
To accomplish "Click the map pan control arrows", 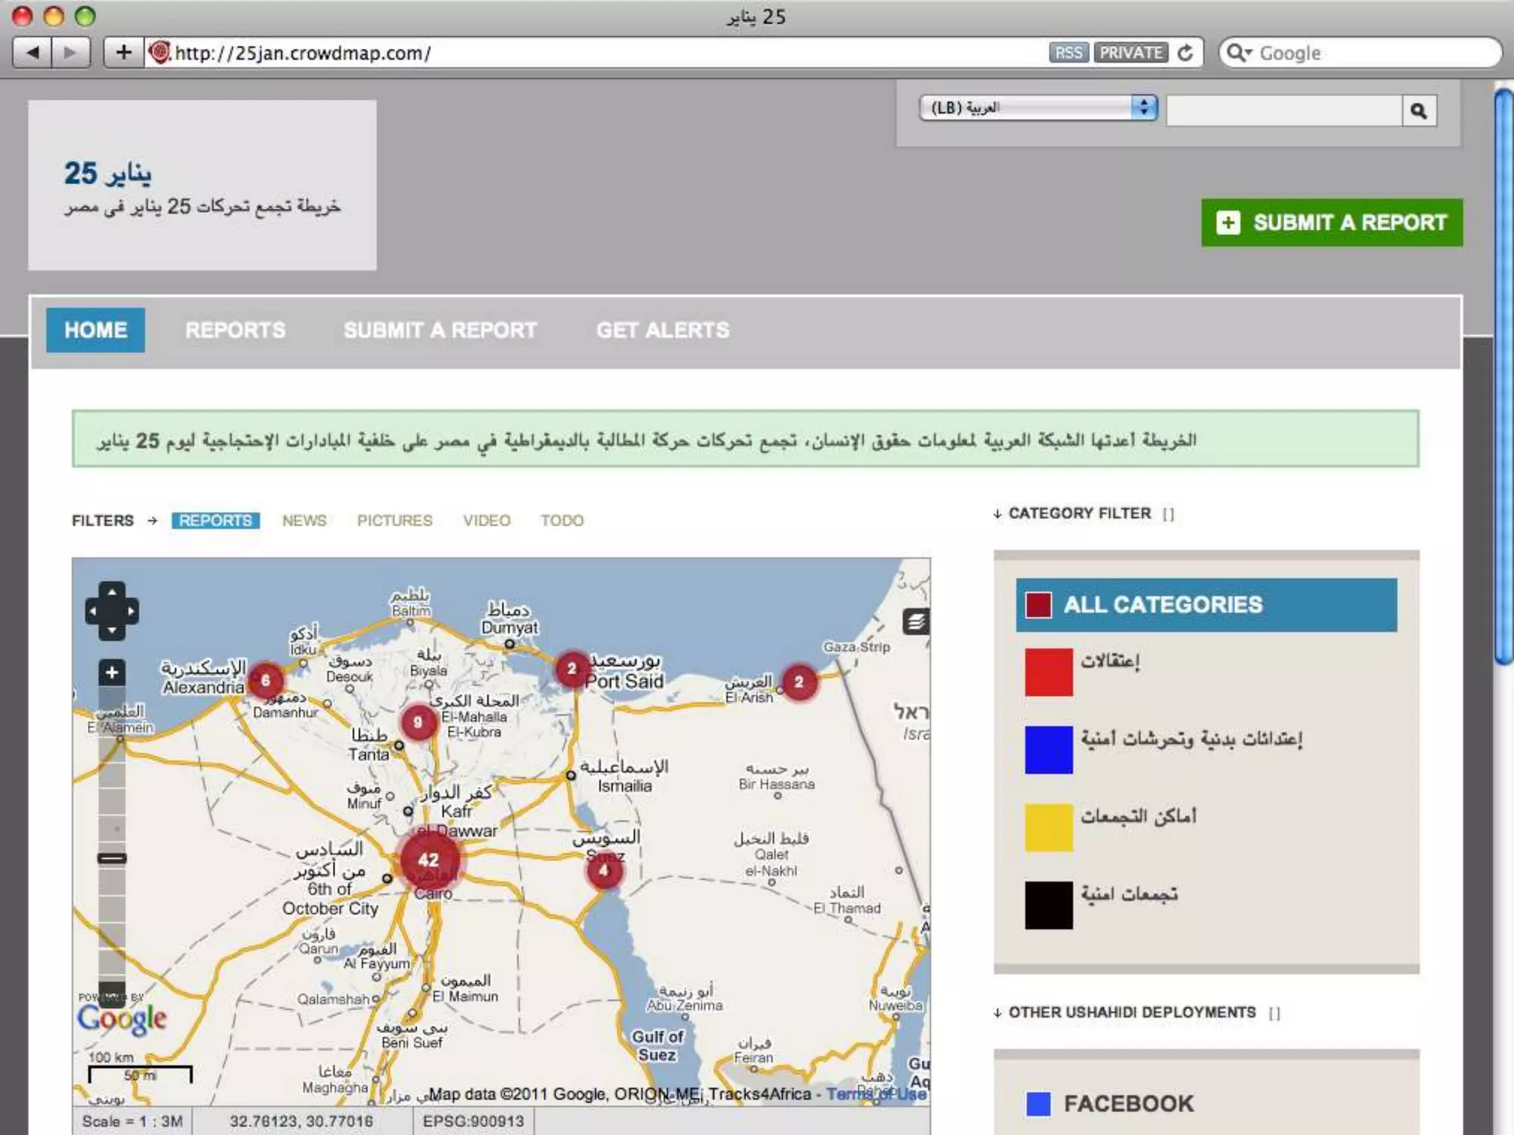I will (112, 611).
